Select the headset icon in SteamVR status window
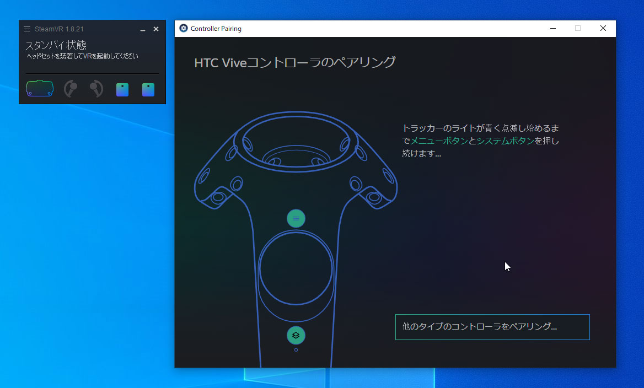The height and width of the screenshot is (388, 644). [x=39, y=88]
